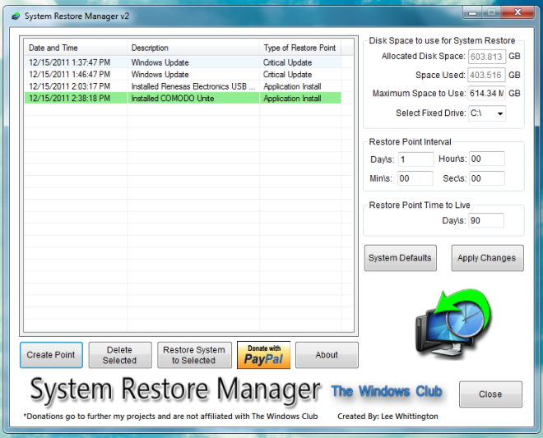This screenshot has width=543, height=438.
Task: Select restore point dated 12/15/2011 1:46:47 PM
Action: pyautogui.click(x=183, y=75)
